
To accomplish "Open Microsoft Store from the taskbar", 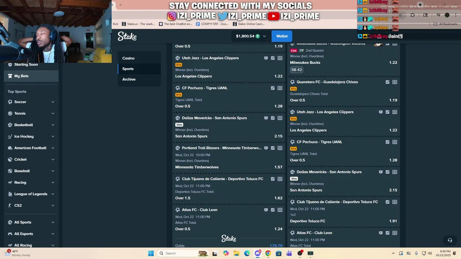I will point(278,253).
